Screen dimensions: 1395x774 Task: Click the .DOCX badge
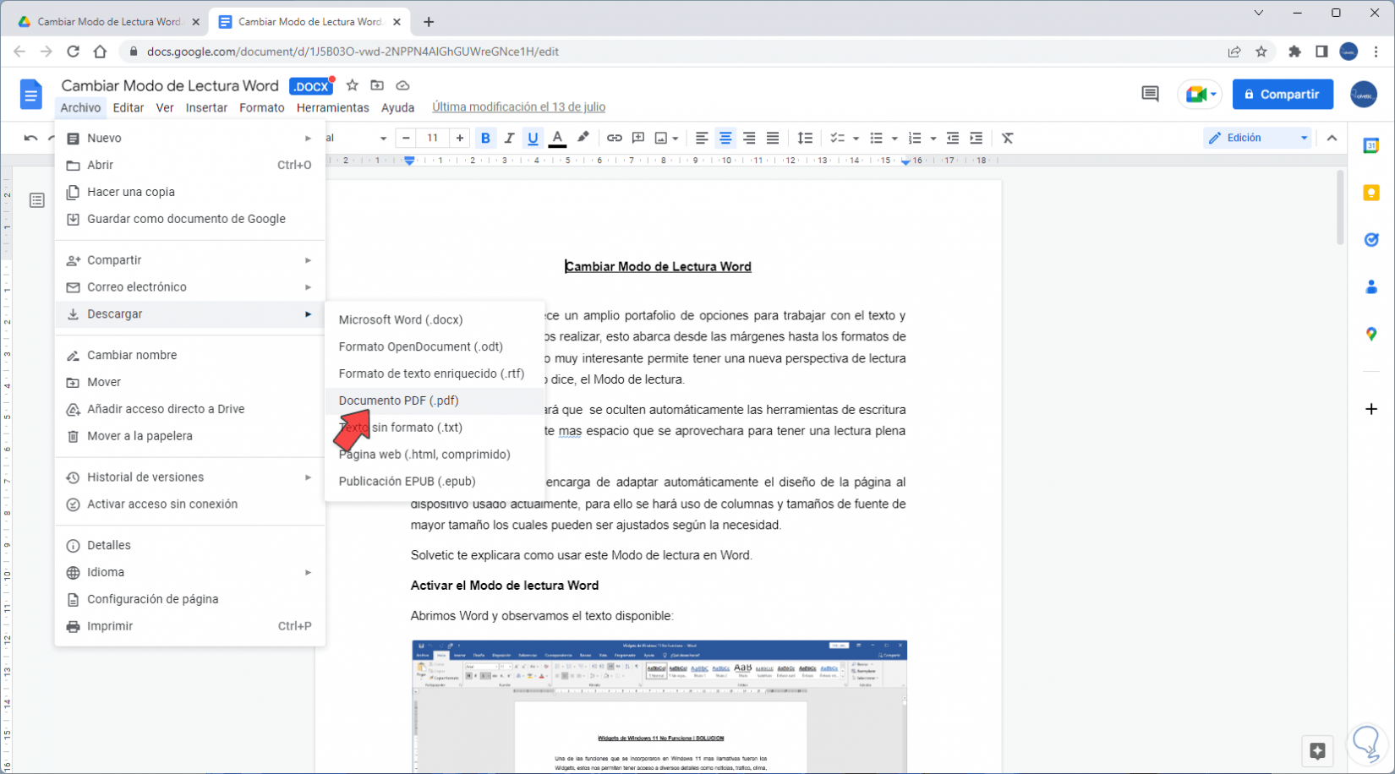tap(311, 86)
